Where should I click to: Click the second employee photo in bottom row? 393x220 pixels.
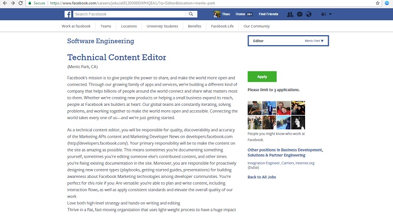[269, 122]
